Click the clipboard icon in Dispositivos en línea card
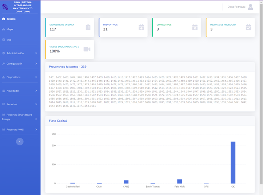This screenshot has height=195, width=263. 88,27
